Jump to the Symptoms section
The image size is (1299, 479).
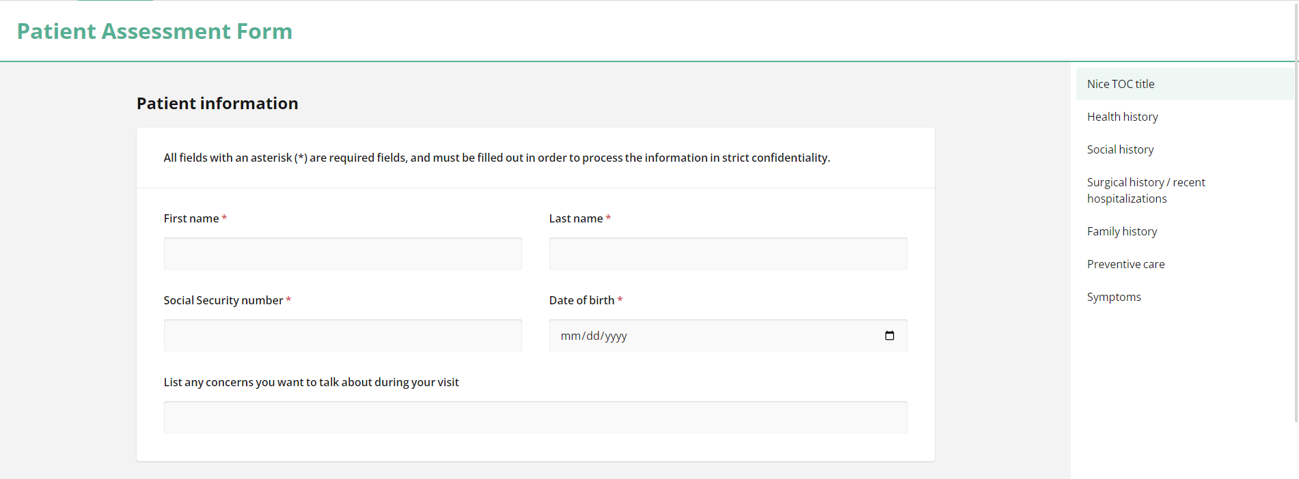pos(1114,296)
